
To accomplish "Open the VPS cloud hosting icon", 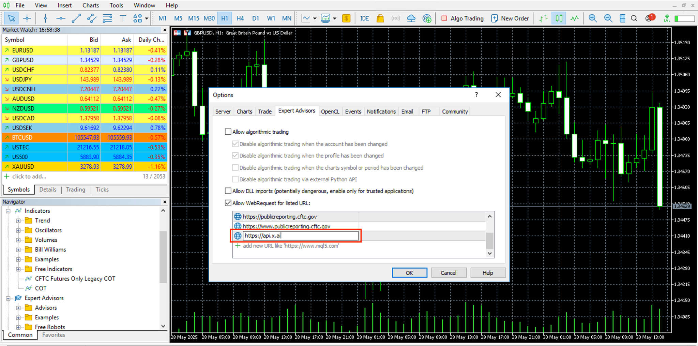I will (411, 18).
